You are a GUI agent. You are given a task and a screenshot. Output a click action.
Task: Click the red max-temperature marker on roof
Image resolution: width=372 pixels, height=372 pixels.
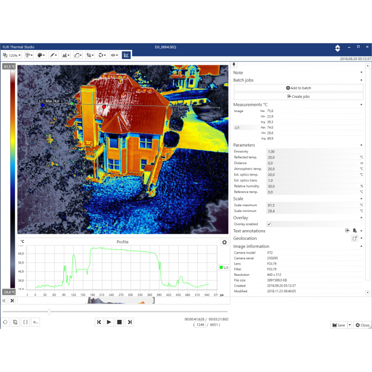tap(104, 107)
